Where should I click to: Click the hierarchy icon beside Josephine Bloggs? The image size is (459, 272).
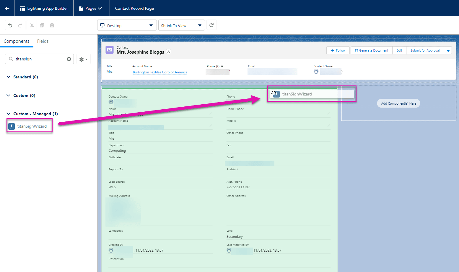pyautogui.click(x=169, y=52)
